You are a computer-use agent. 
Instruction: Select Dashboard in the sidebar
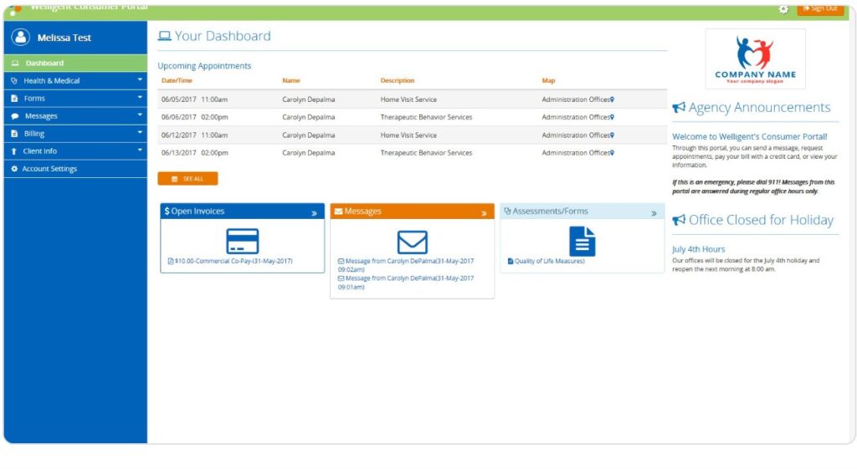[x=75, y=63]
